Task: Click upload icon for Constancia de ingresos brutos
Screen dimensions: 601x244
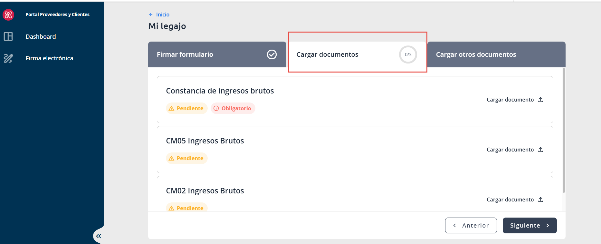Action: coord(541,100)
